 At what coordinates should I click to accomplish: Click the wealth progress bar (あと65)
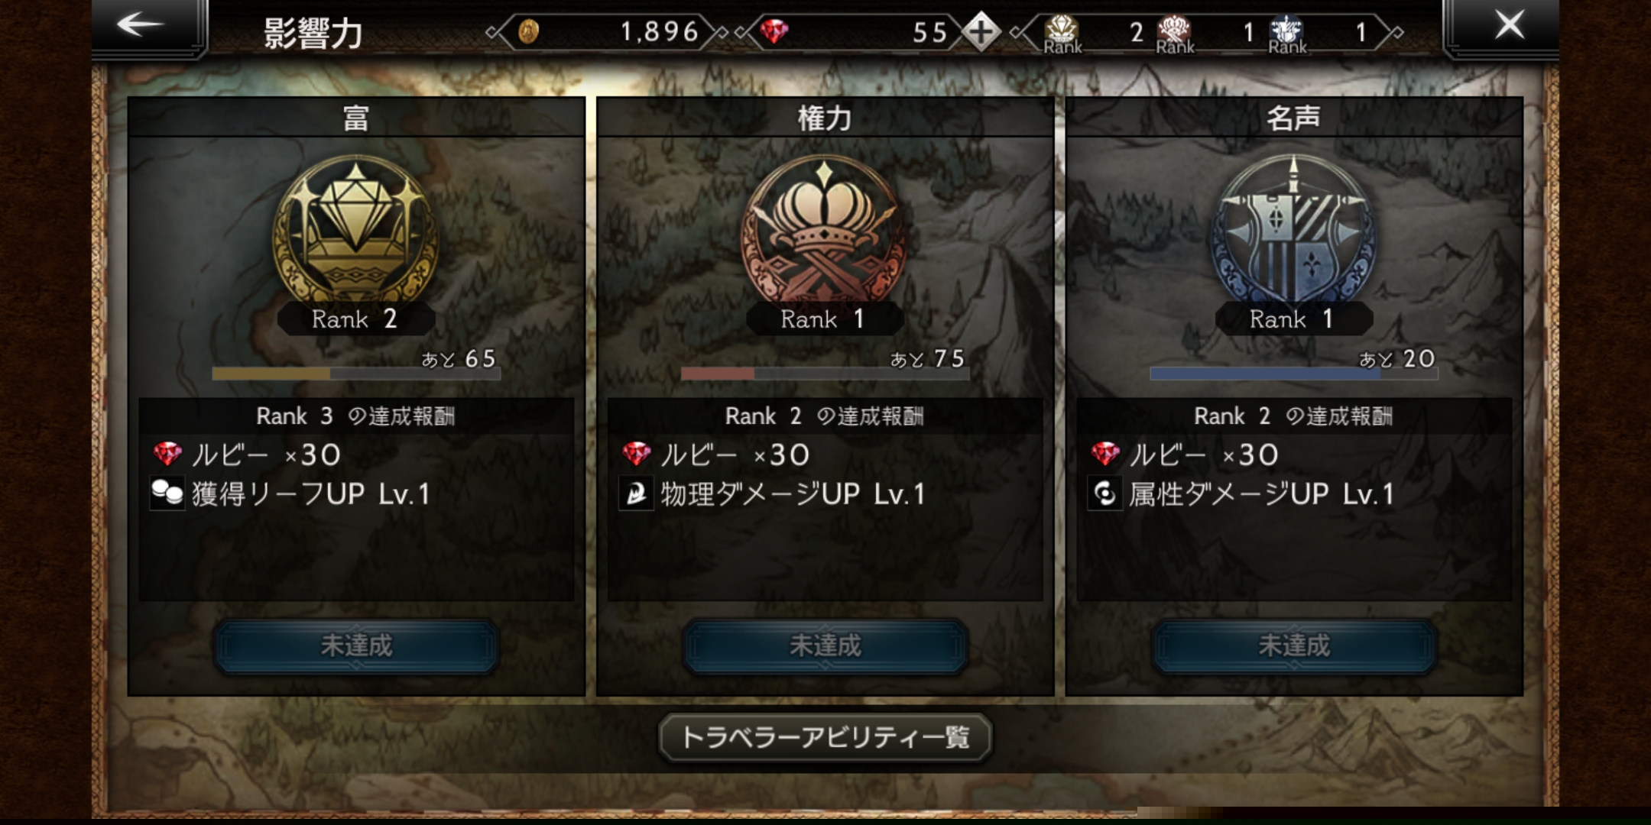(x=356, y=374)
